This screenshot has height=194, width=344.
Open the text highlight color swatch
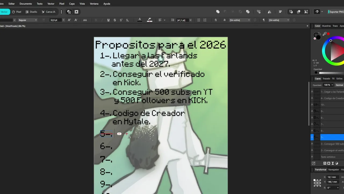pos(150,20)
